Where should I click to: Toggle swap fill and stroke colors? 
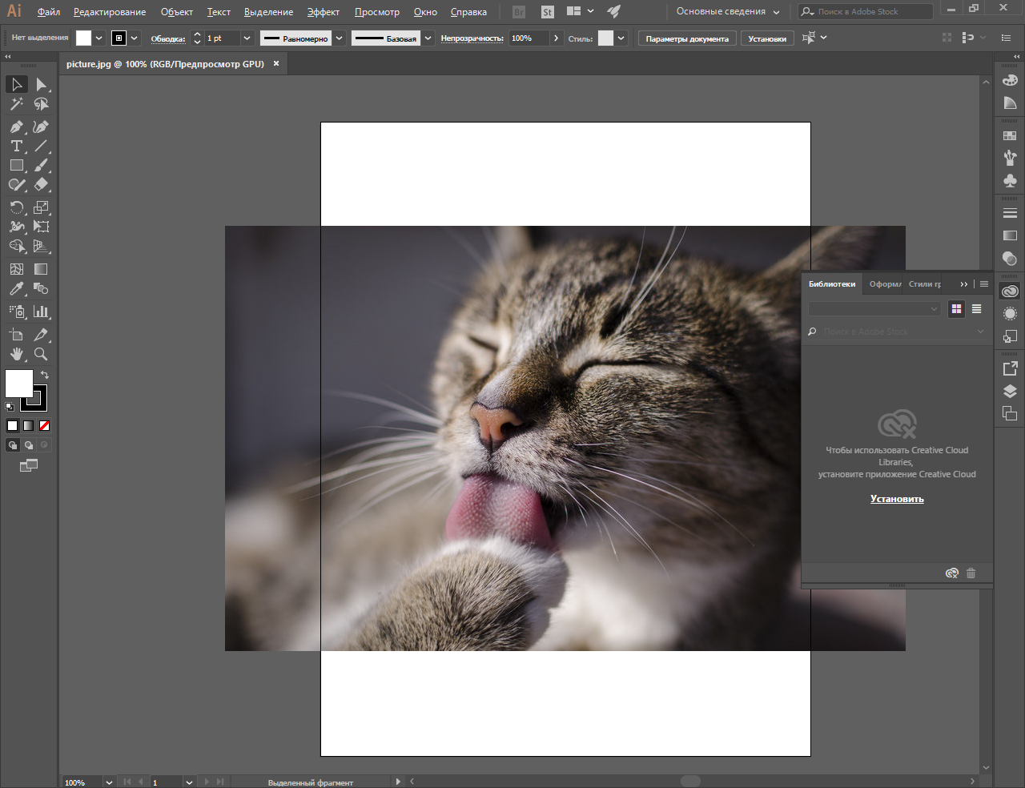tap(45, 375)
